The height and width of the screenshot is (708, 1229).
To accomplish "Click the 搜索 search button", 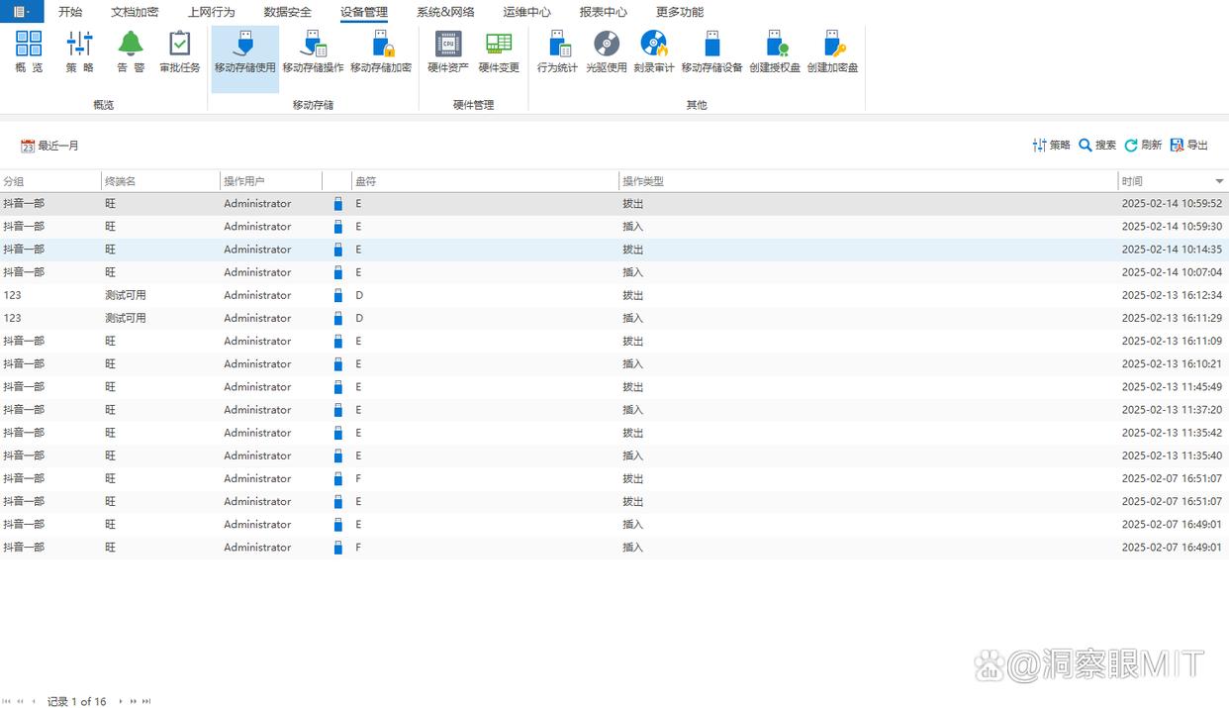I will [1097, 145].
